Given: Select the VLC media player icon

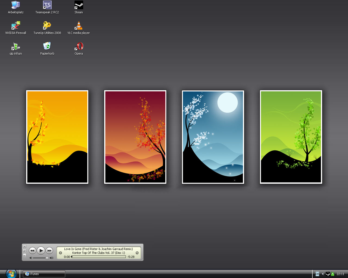Looking at the screenshot, I should pyautogui.click(x=79, y=28).
